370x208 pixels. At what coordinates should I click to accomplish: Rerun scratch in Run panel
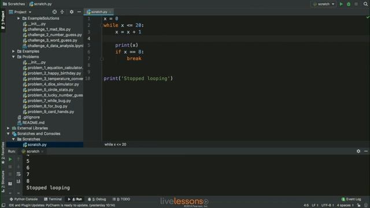coord(10,159)
